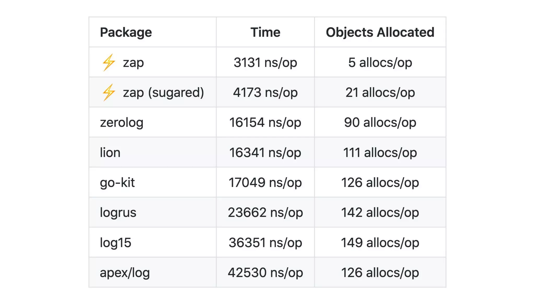535x301 pixels.
Task: Click the Time column header
Action: pos(265,32)
